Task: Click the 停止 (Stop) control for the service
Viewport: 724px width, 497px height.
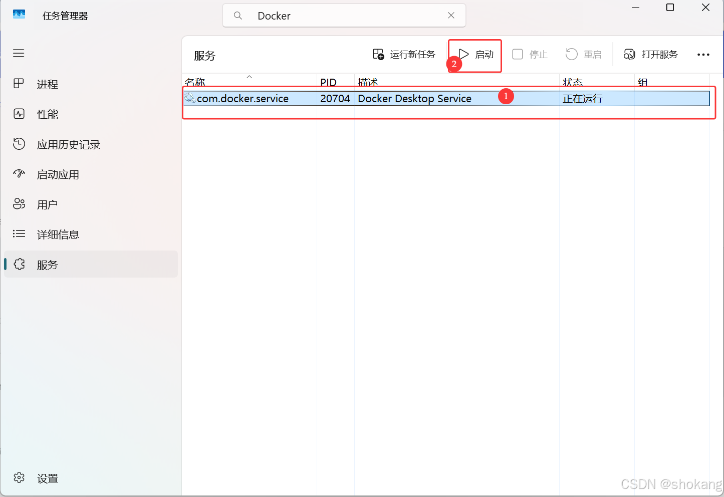Action: (530, 54)
